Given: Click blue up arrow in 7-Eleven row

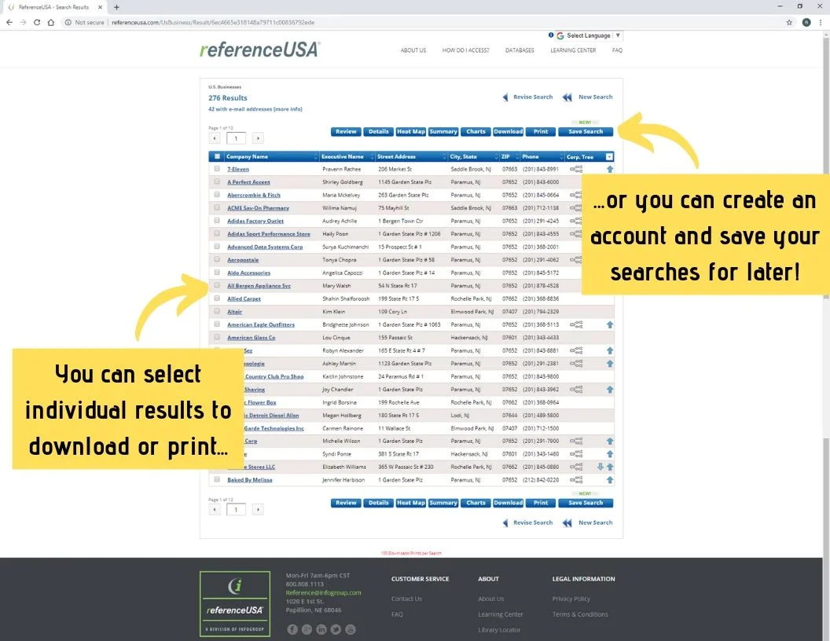Looking at the screenshot, I should tap(610, 169).
